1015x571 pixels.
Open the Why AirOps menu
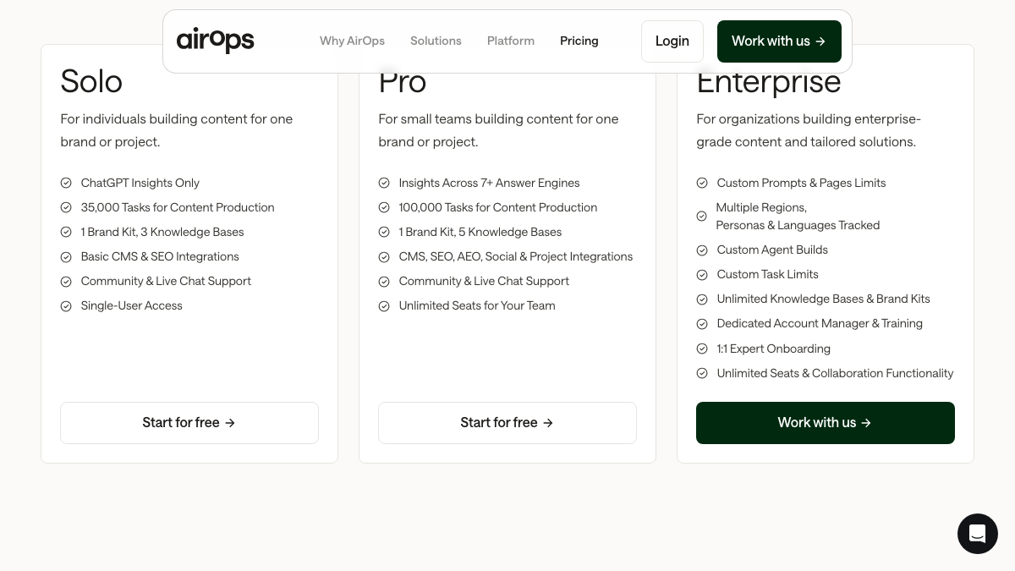coord(352,41)
